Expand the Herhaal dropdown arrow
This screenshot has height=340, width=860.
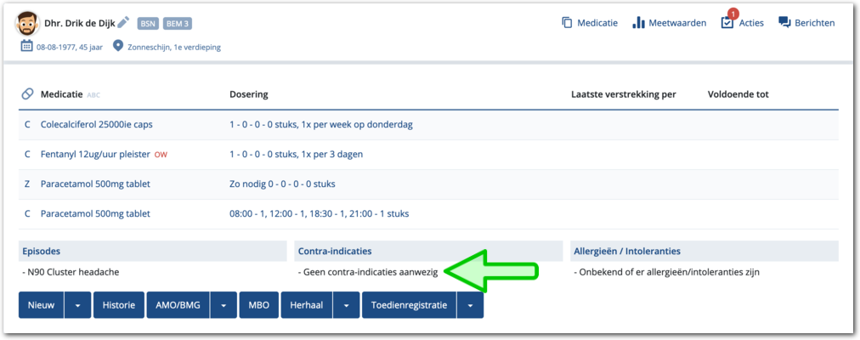(x=346, y=305)
